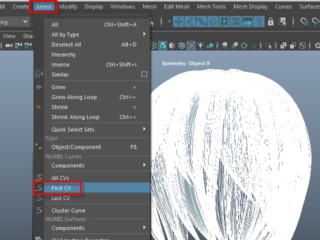Click the question mark help icon
Screen dimensions: 320x240
(258, 21)
